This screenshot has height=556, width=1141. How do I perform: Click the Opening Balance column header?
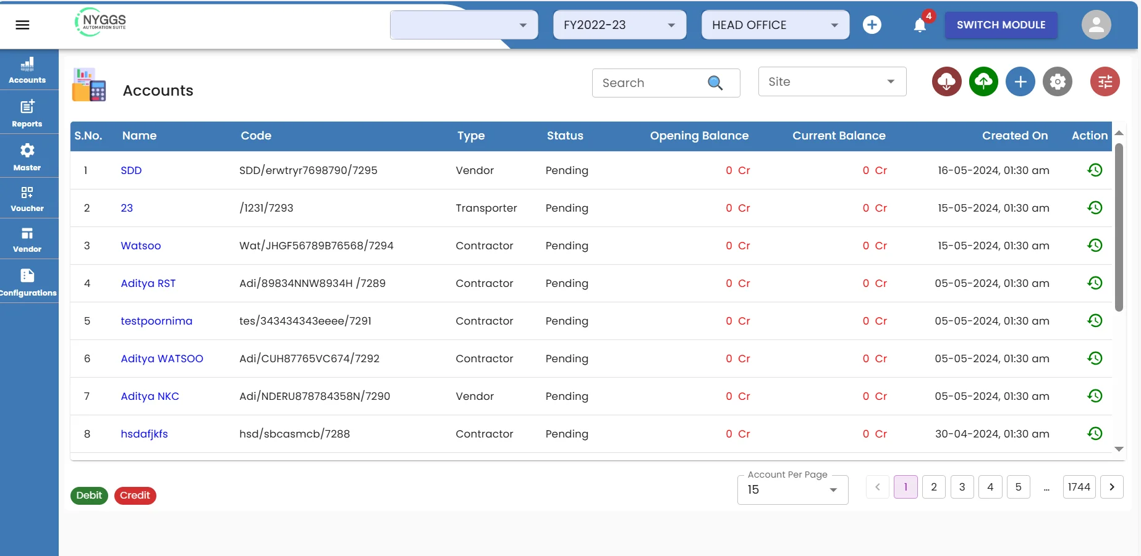699,136
